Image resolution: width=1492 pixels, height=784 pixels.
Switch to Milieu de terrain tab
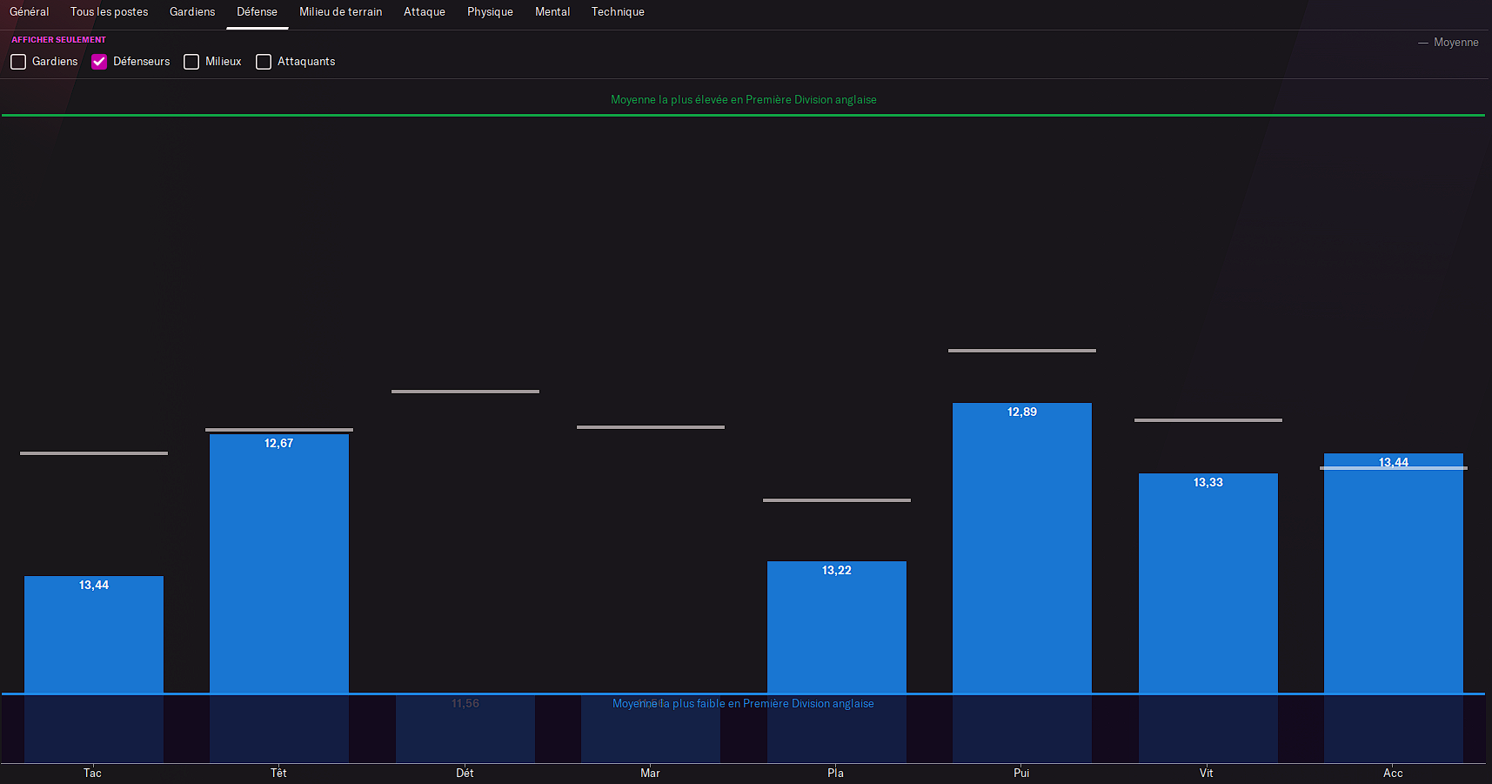pos(341,12)
